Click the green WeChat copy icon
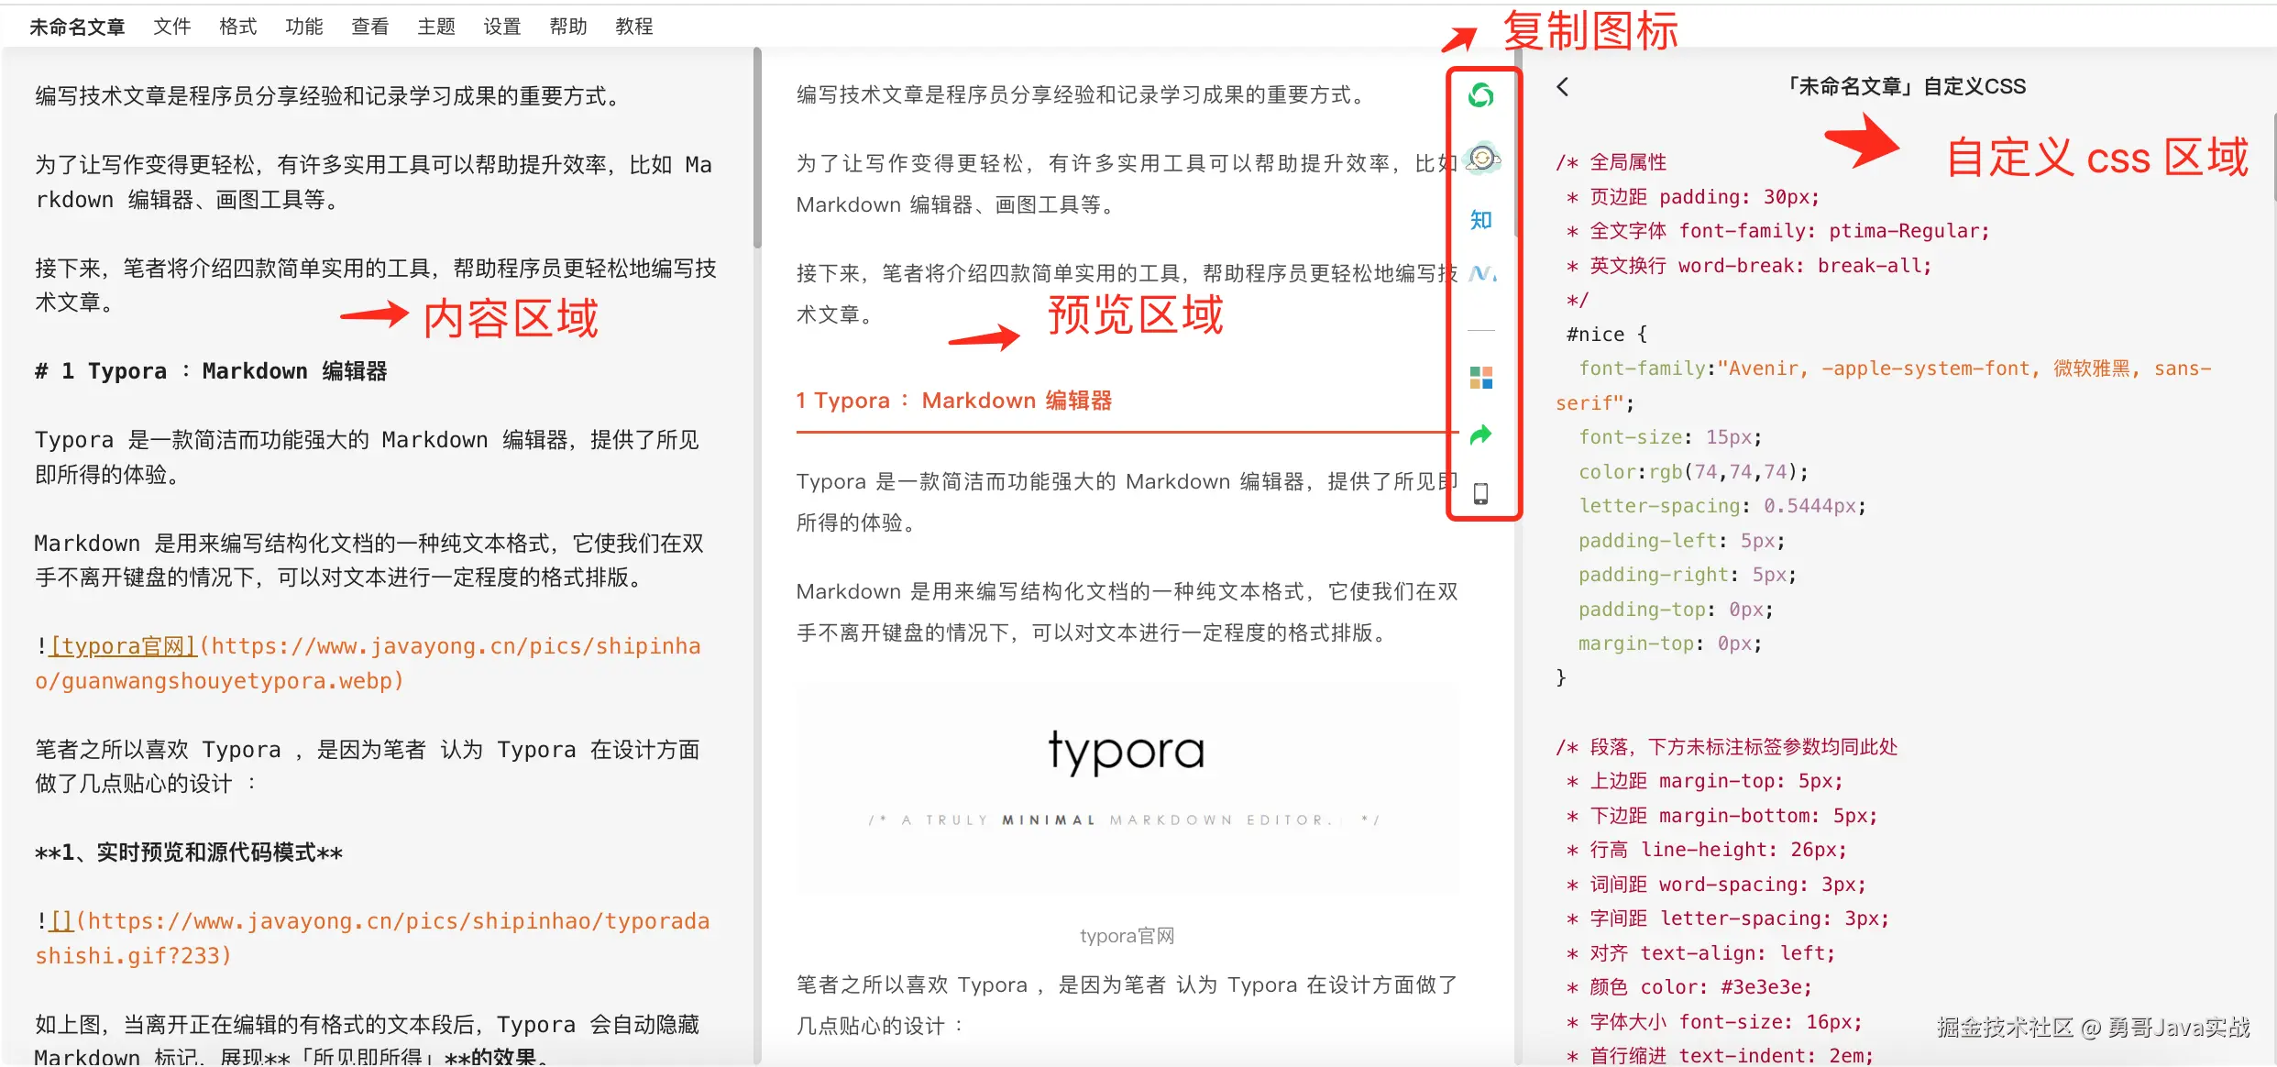 pyautogui.click(x=1480, y=95)
